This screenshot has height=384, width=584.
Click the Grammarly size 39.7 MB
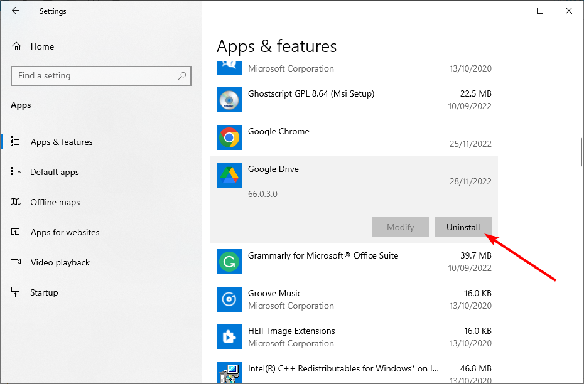tap(475, 255)
